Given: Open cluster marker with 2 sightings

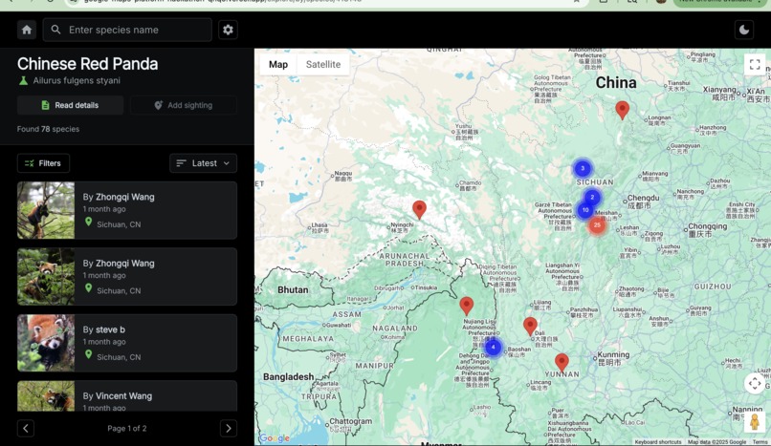Looking at the screenshot, I should click(x=592, y=198).
